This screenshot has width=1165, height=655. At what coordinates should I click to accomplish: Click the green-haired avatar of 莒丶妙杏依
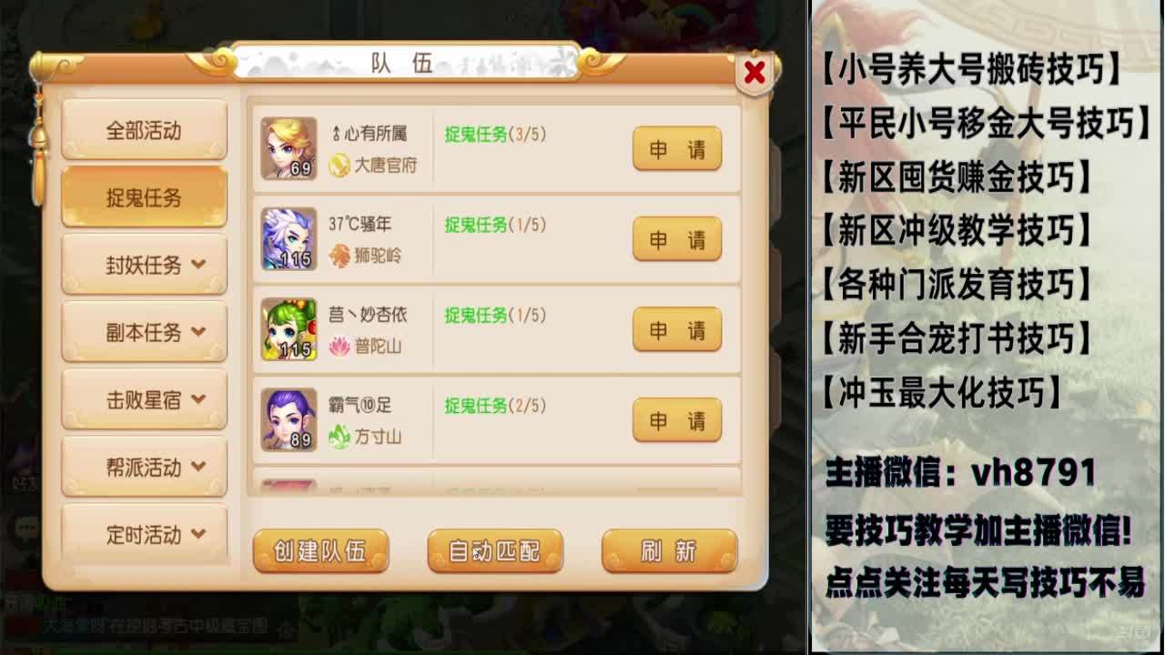click(289, 329)
